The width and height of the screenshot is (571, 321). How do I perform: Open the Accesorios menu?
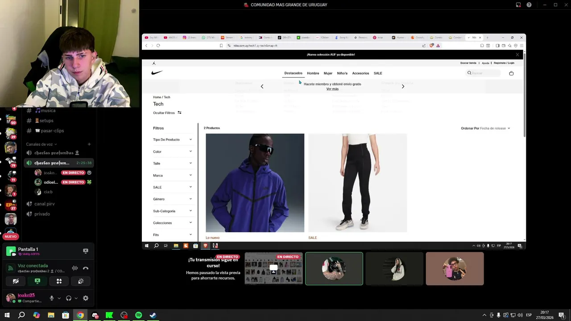360,73
